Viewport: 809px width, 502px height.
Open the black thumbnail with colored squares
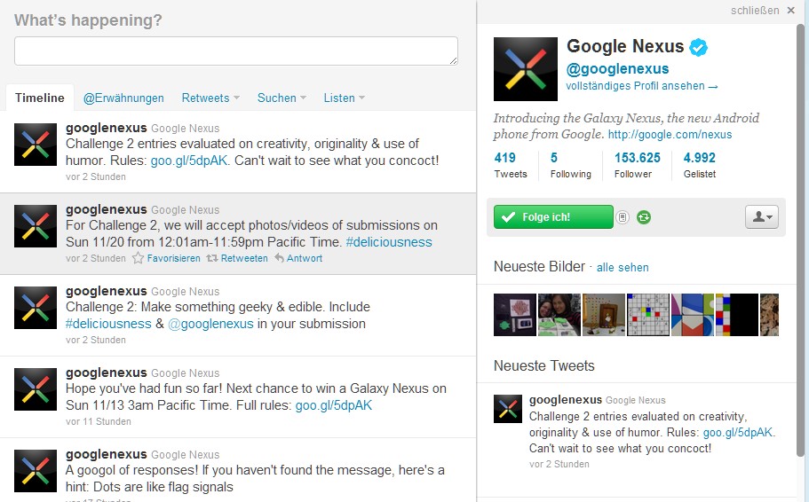point(737,315)
